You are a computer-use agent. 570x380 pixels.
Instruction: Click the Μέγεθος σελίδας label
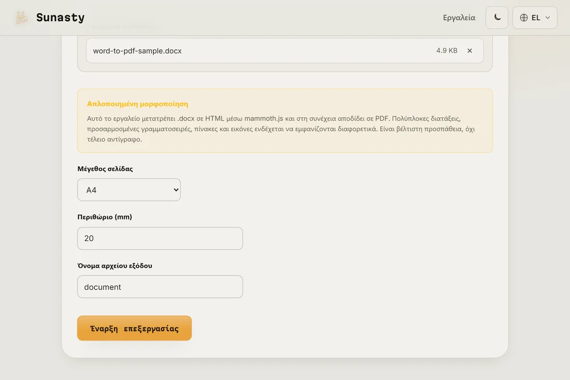click(x=105, y=168)
